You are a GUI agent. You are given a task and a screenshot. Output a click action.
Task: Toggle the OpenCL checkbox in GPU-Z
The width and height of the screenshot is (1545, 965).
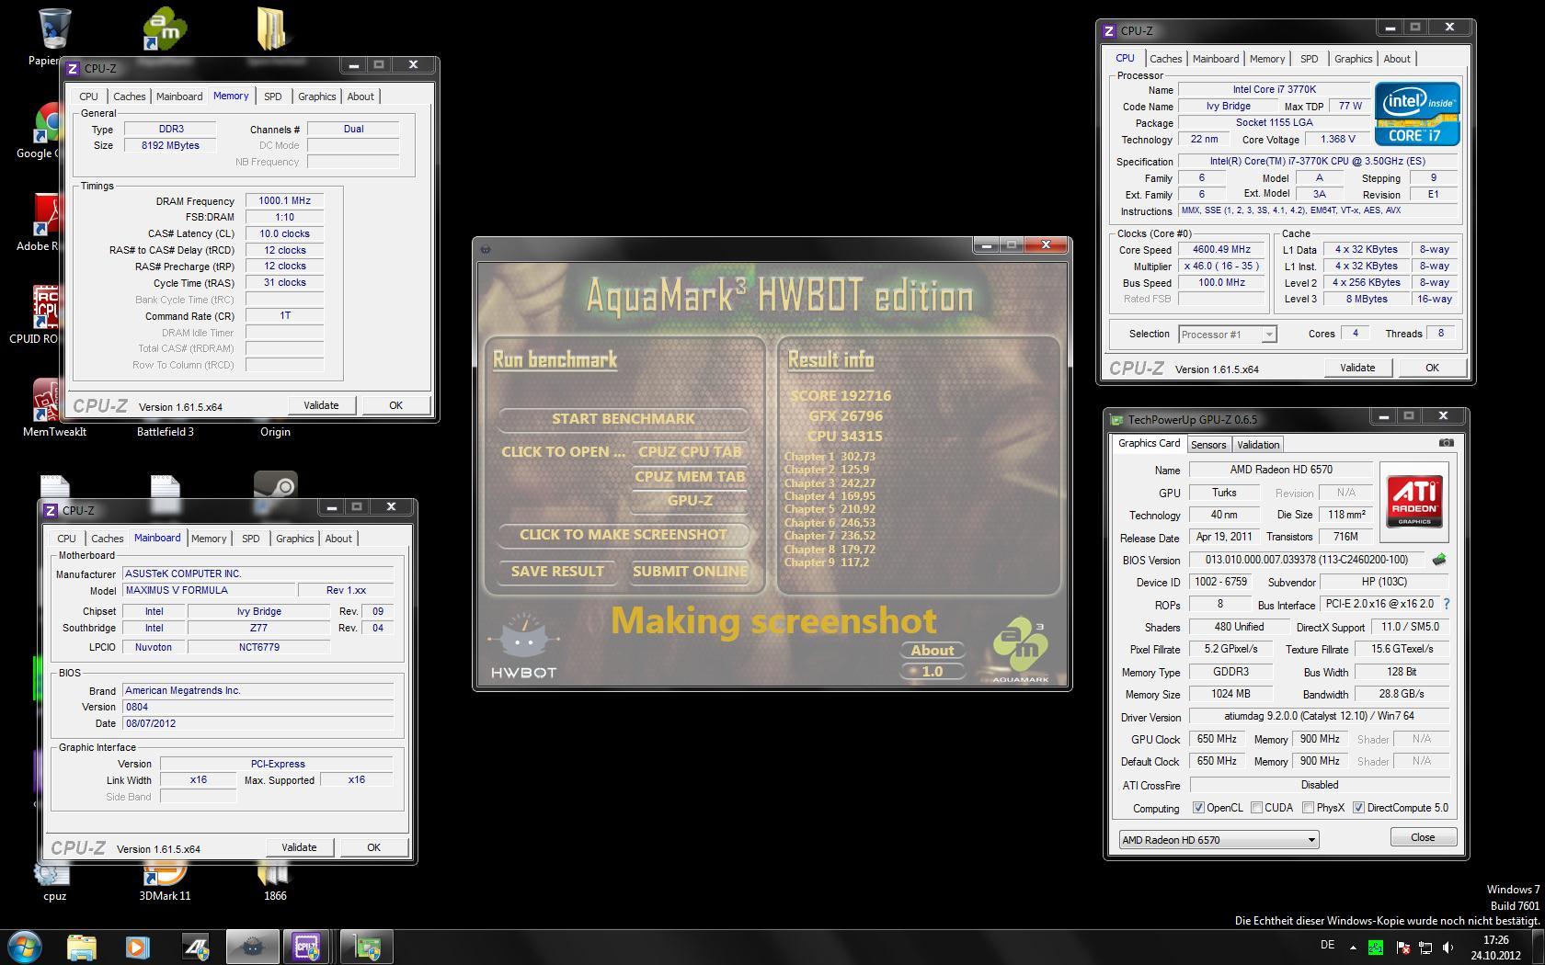[1198, 808]
